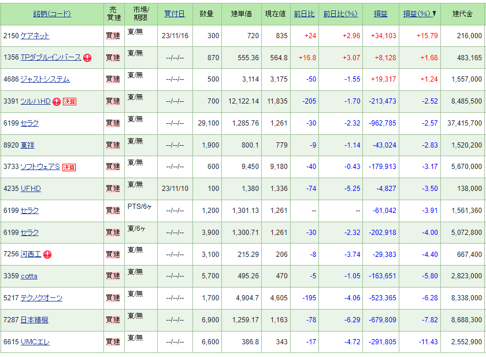Open ジャストシステム stock link

point(45,79)
